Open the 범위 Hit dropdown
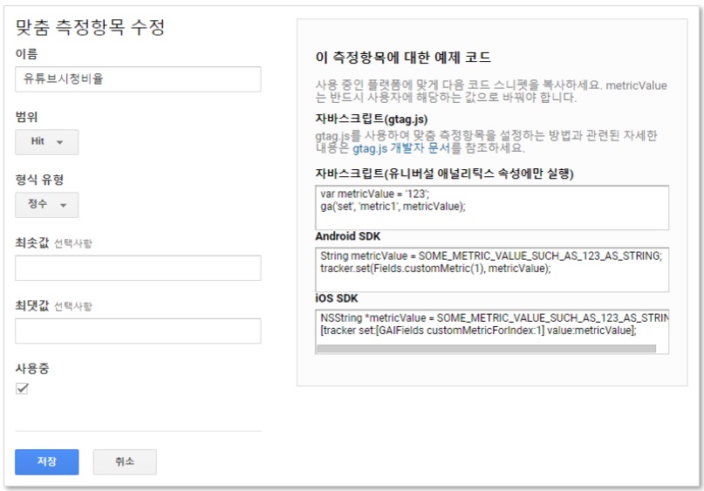Viewport: 704px width, 491px height. tap(47, 142)
